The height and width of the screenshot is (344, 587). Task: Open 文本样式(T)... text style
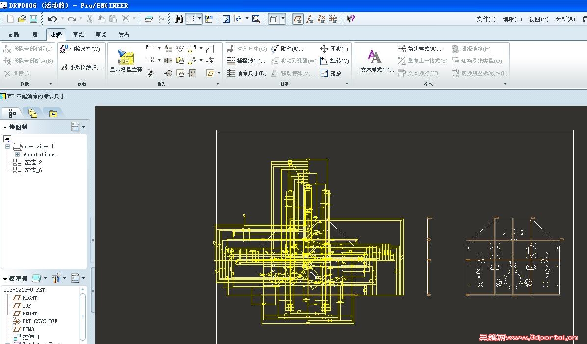click(x=376, y=61)
